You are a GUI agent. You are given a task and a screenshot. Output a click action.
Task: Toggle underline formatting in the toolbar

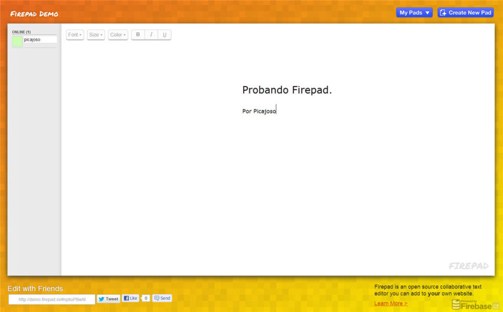click(165, 34)
